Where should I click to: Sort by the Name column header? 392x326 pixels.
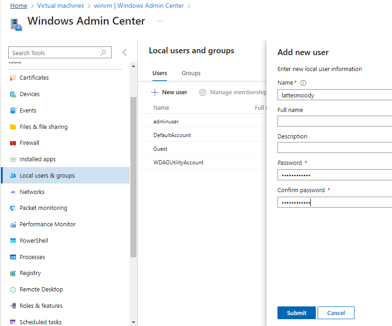click(161, 108)
